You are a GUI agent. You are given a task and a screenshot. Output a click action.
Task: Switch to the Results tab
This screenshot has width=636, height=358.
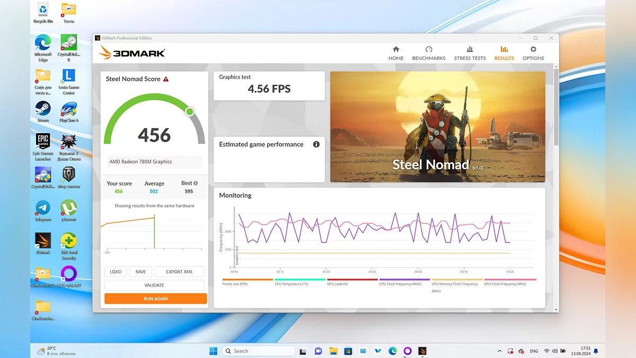(x=504, y=53)
